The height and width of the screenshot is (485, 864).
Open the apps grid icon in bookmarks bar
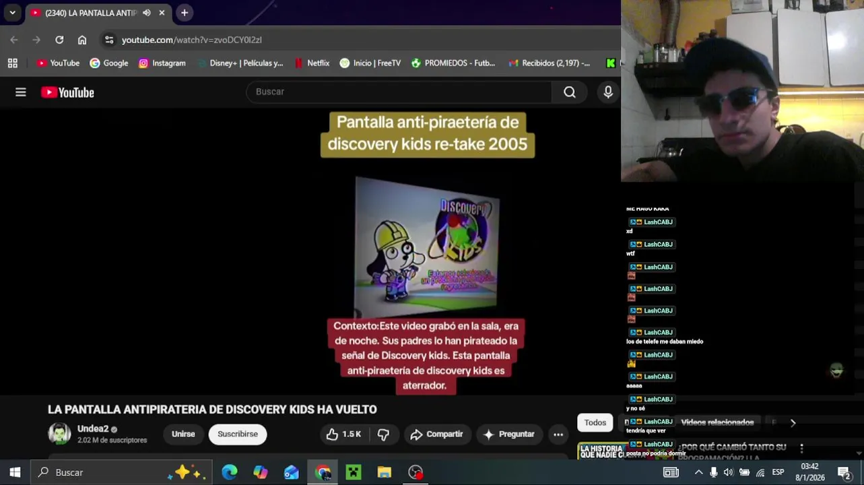tap(12, 63)
